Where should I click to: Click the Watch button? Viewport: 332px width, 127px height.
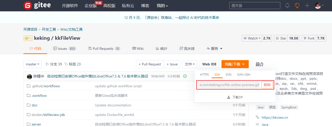(x=252, y=38)
